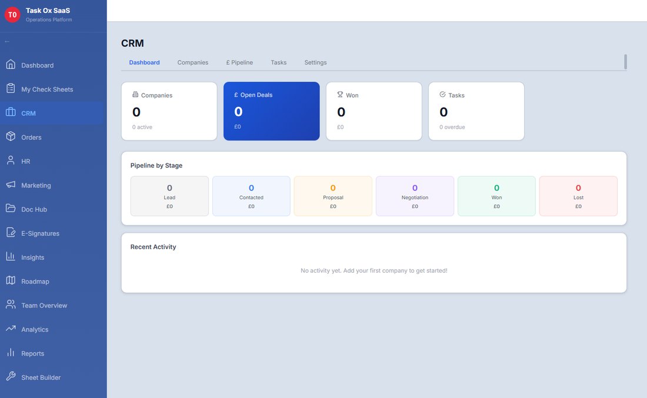Open My Check Sheets page
Image resolution: width=647 pixels, height=398 pixels.
pos(52,89)
